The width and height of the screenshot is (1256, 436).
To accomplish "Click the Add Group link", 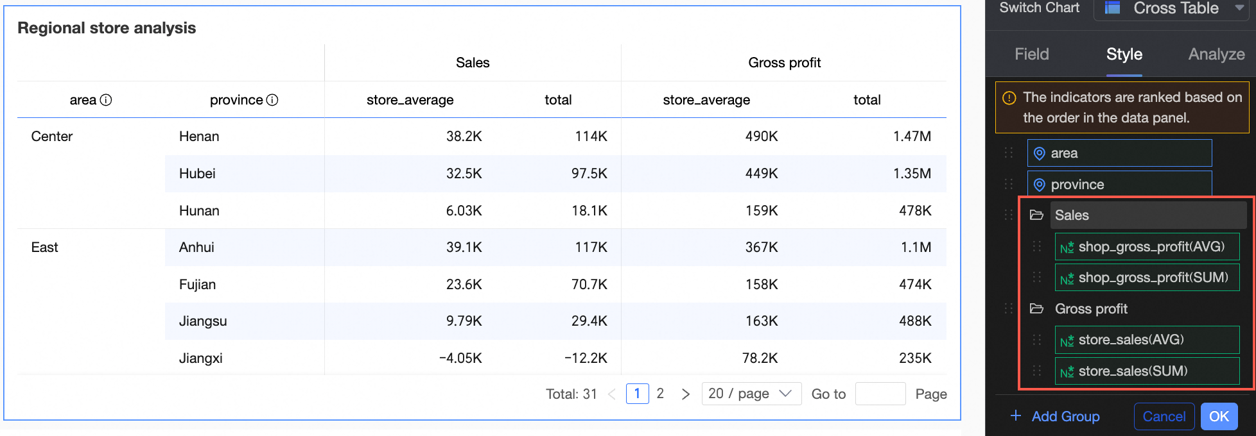I will 1055,416.
